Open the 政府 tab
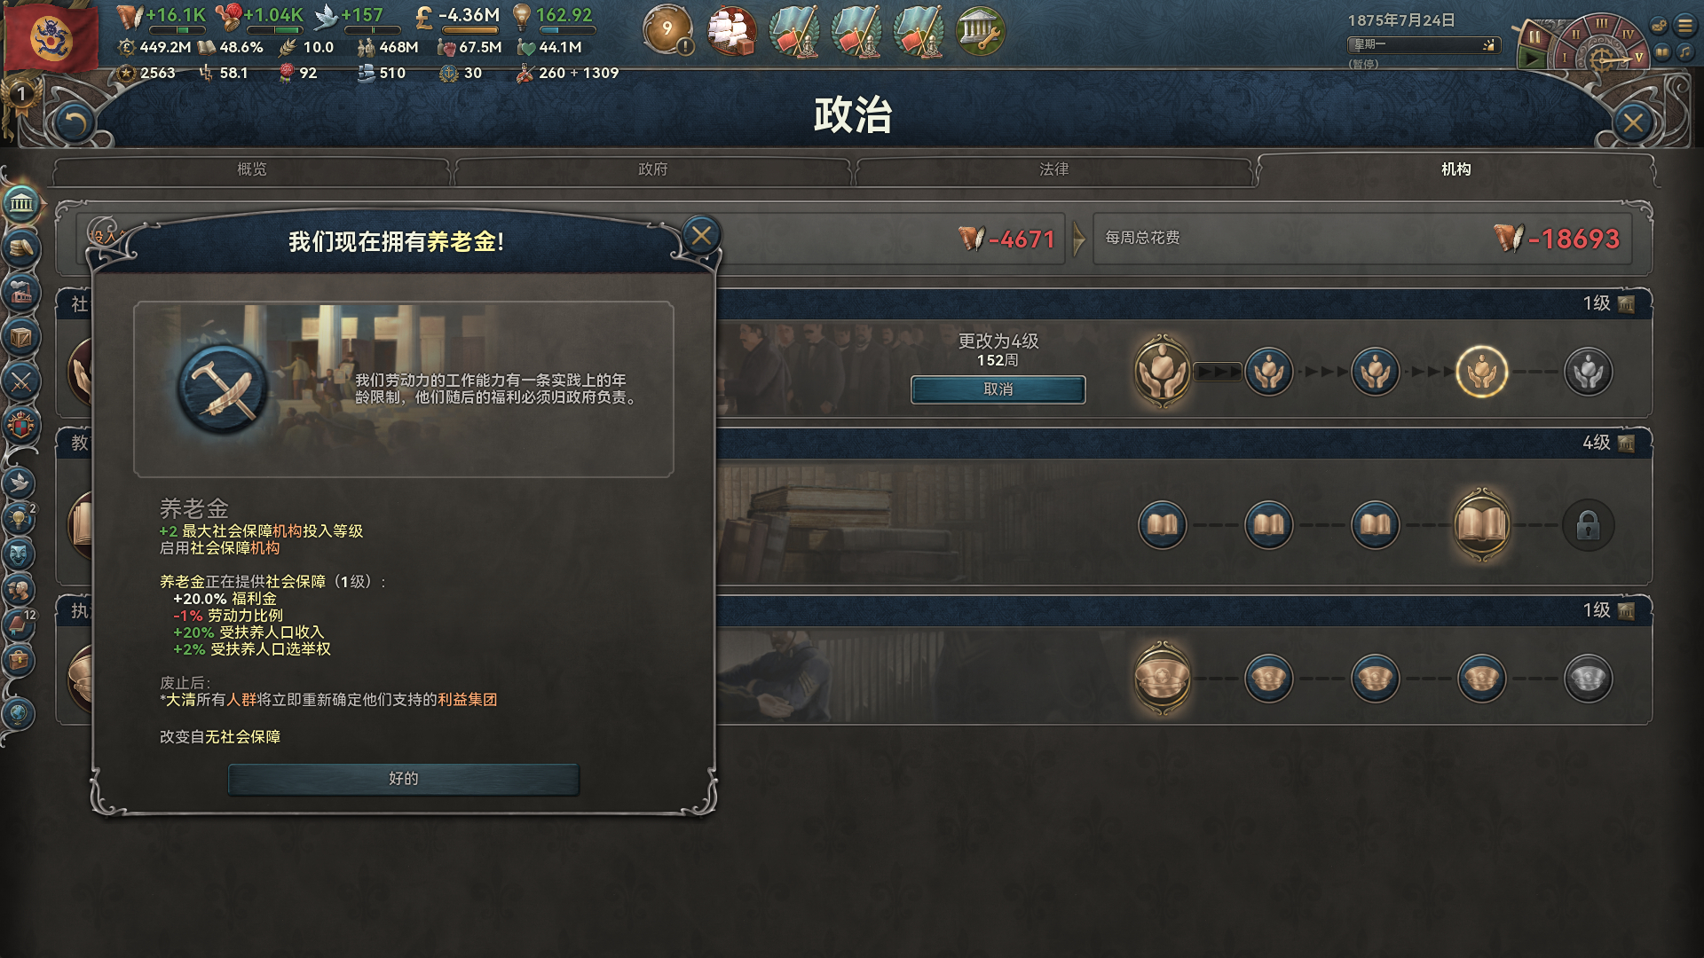This screenshot has height=958, width=1704. pyautogui.click(x=652, y=169)
